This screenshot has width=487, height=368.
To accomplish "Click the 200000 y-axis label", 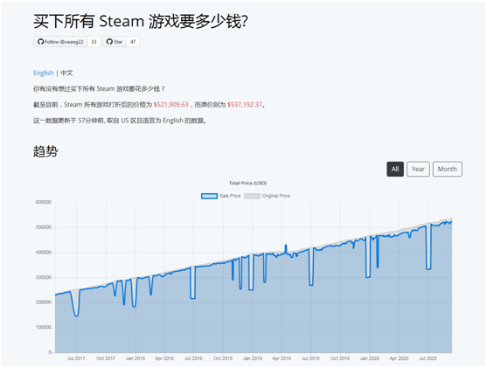I will coord(44,302).
